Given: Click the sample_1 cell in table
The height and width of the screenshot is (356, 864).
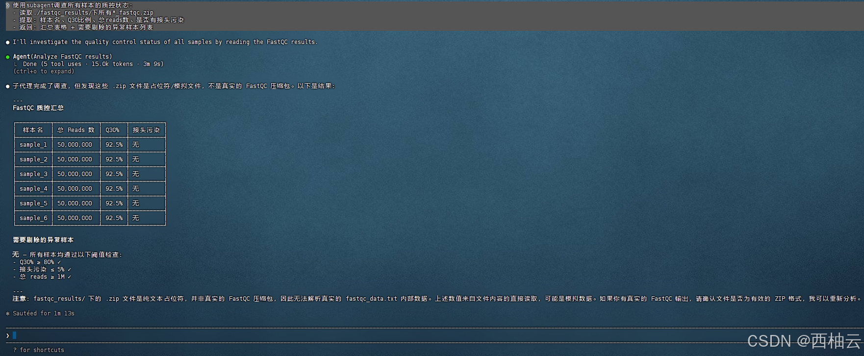Looking at the screenshot, I should point(33,145).
